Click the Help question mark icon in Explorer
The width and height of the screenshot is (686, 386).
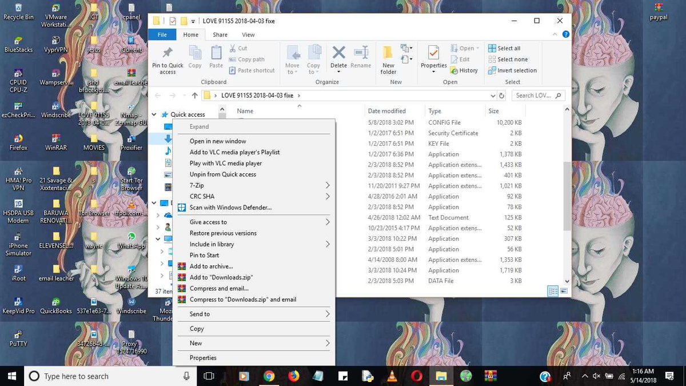click(x=565, y=34)
